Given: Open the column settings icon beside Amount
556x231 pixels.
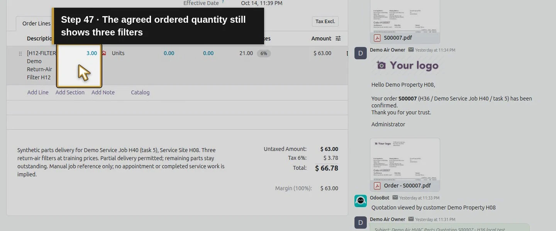Looking at the screenshot, I should pos(338,38).
